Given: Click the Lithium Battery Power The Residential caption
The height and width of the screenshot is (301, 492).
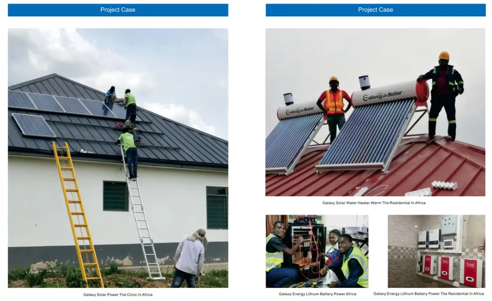Looking at the screenshot, I should click(429, 294).
